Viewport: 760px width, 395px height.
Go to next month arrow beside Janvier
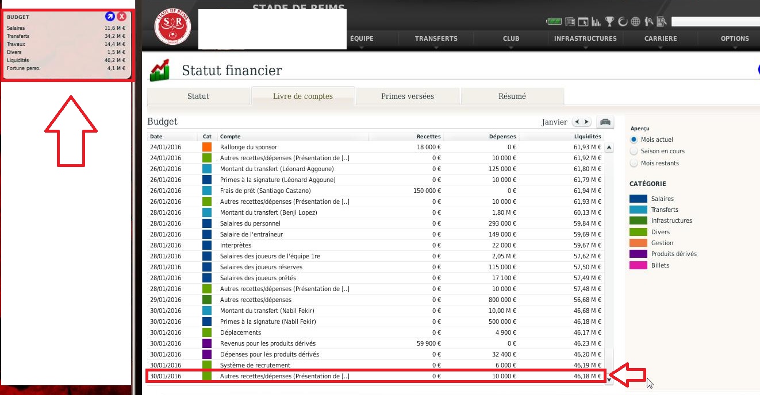click(x=586, y=122)
